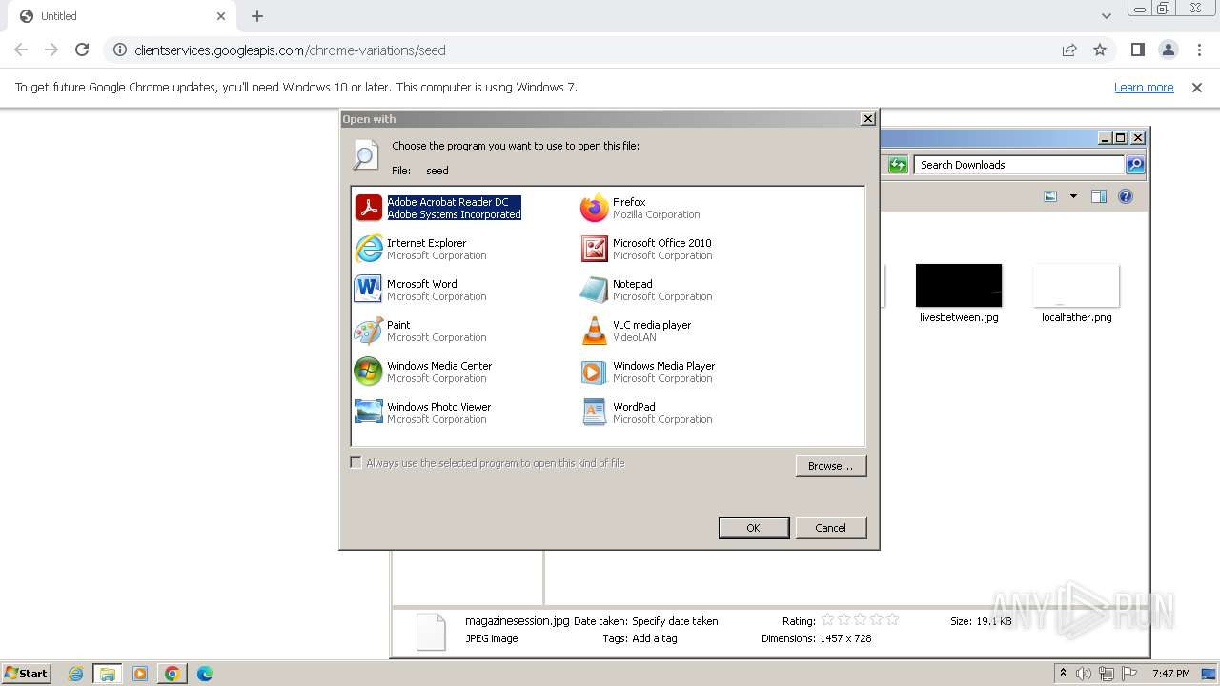
Task: Select localfather.png thumbnail
Action: point(1076,286)
